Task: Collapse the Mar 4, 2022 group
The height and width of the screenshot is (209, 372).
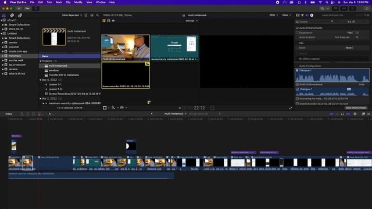Action: click(40, 80)
